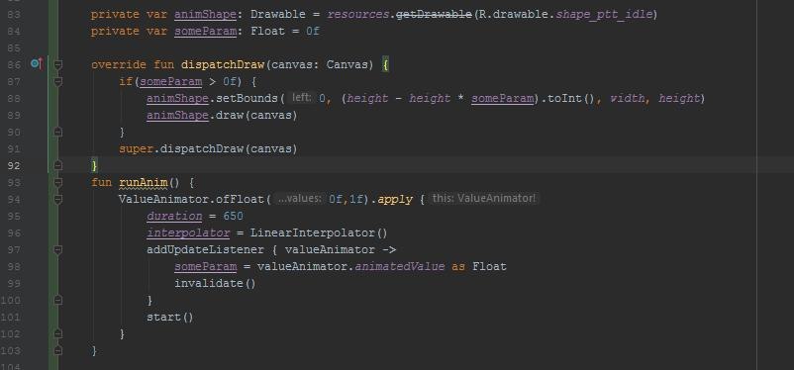The image size is (794, 370).
Task: Click start() call
Action: (170, 317)
